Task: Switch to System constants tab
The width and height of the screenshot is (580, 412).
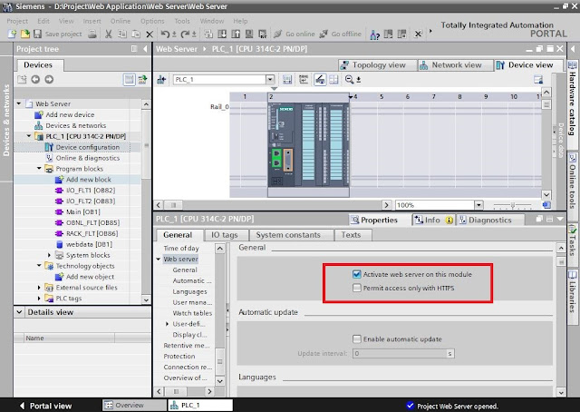Action: point(288,235)
